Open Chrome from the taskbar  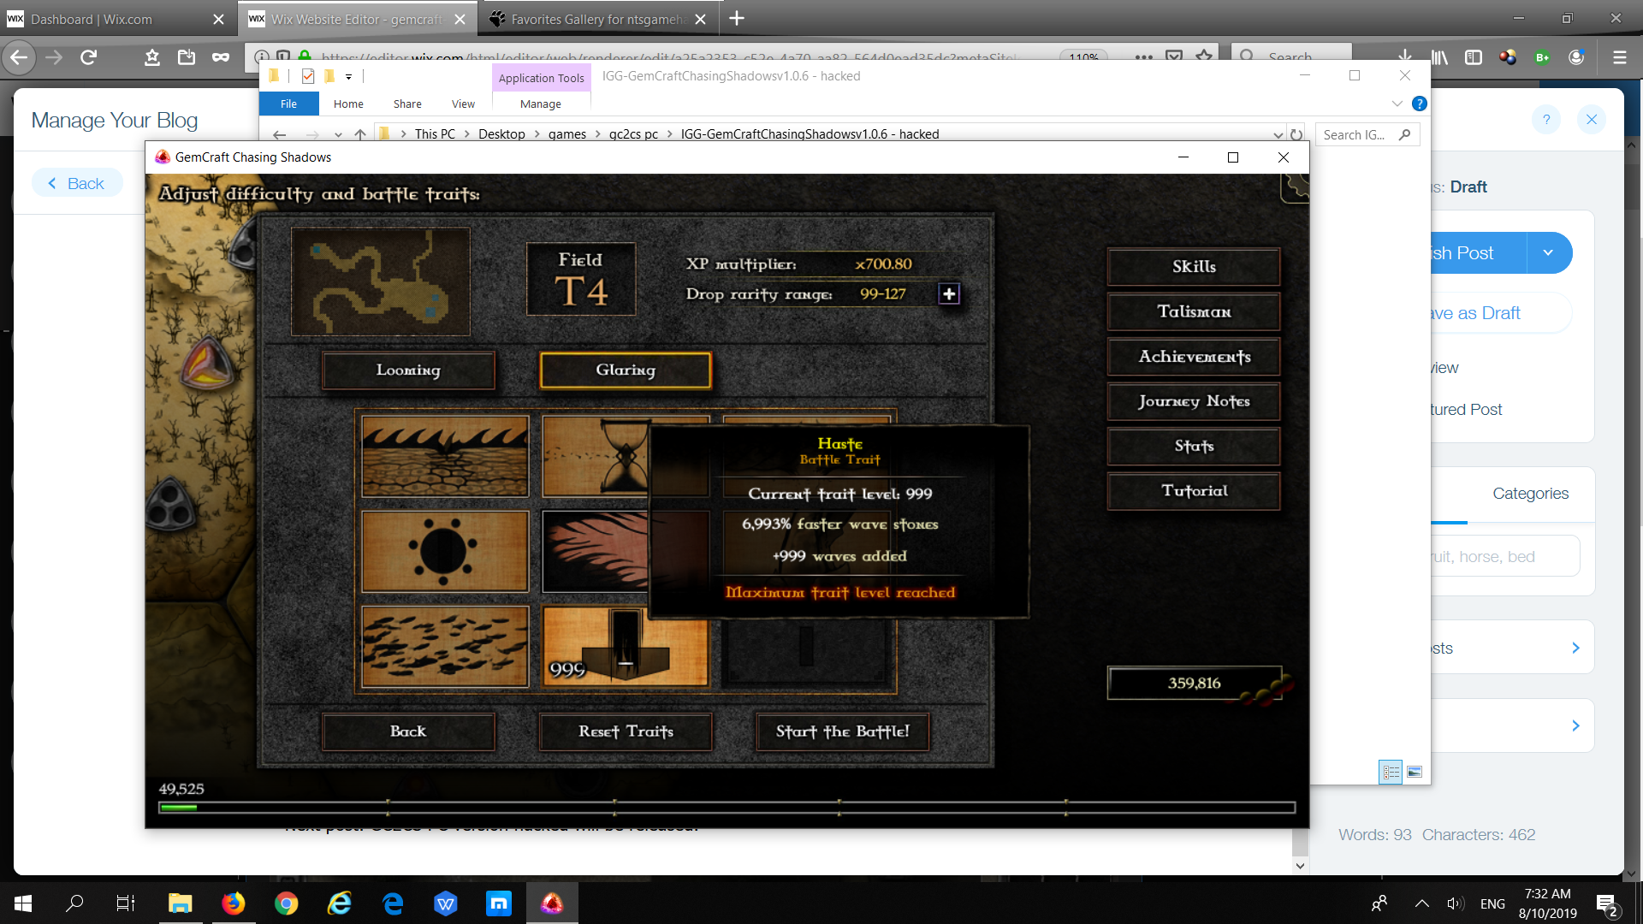coord(287,903)
